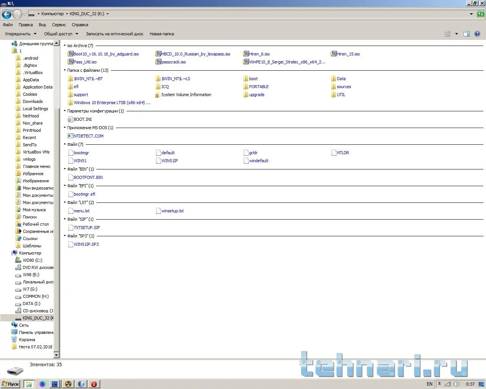Collapse the Папка с файлами group
486x389 pixels.
coord(65,70)
